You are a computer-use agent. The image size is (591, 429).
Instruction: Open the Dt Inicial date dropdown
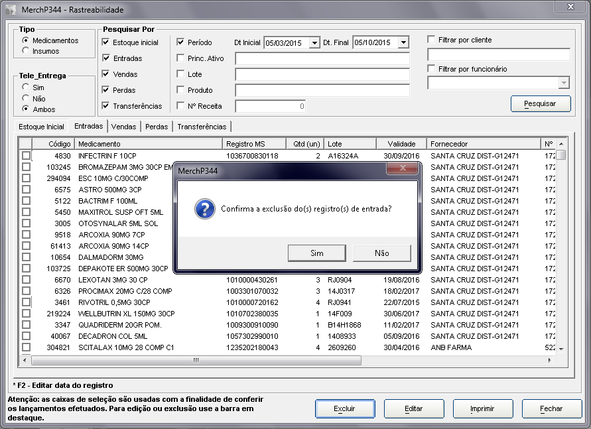point(313,42)
